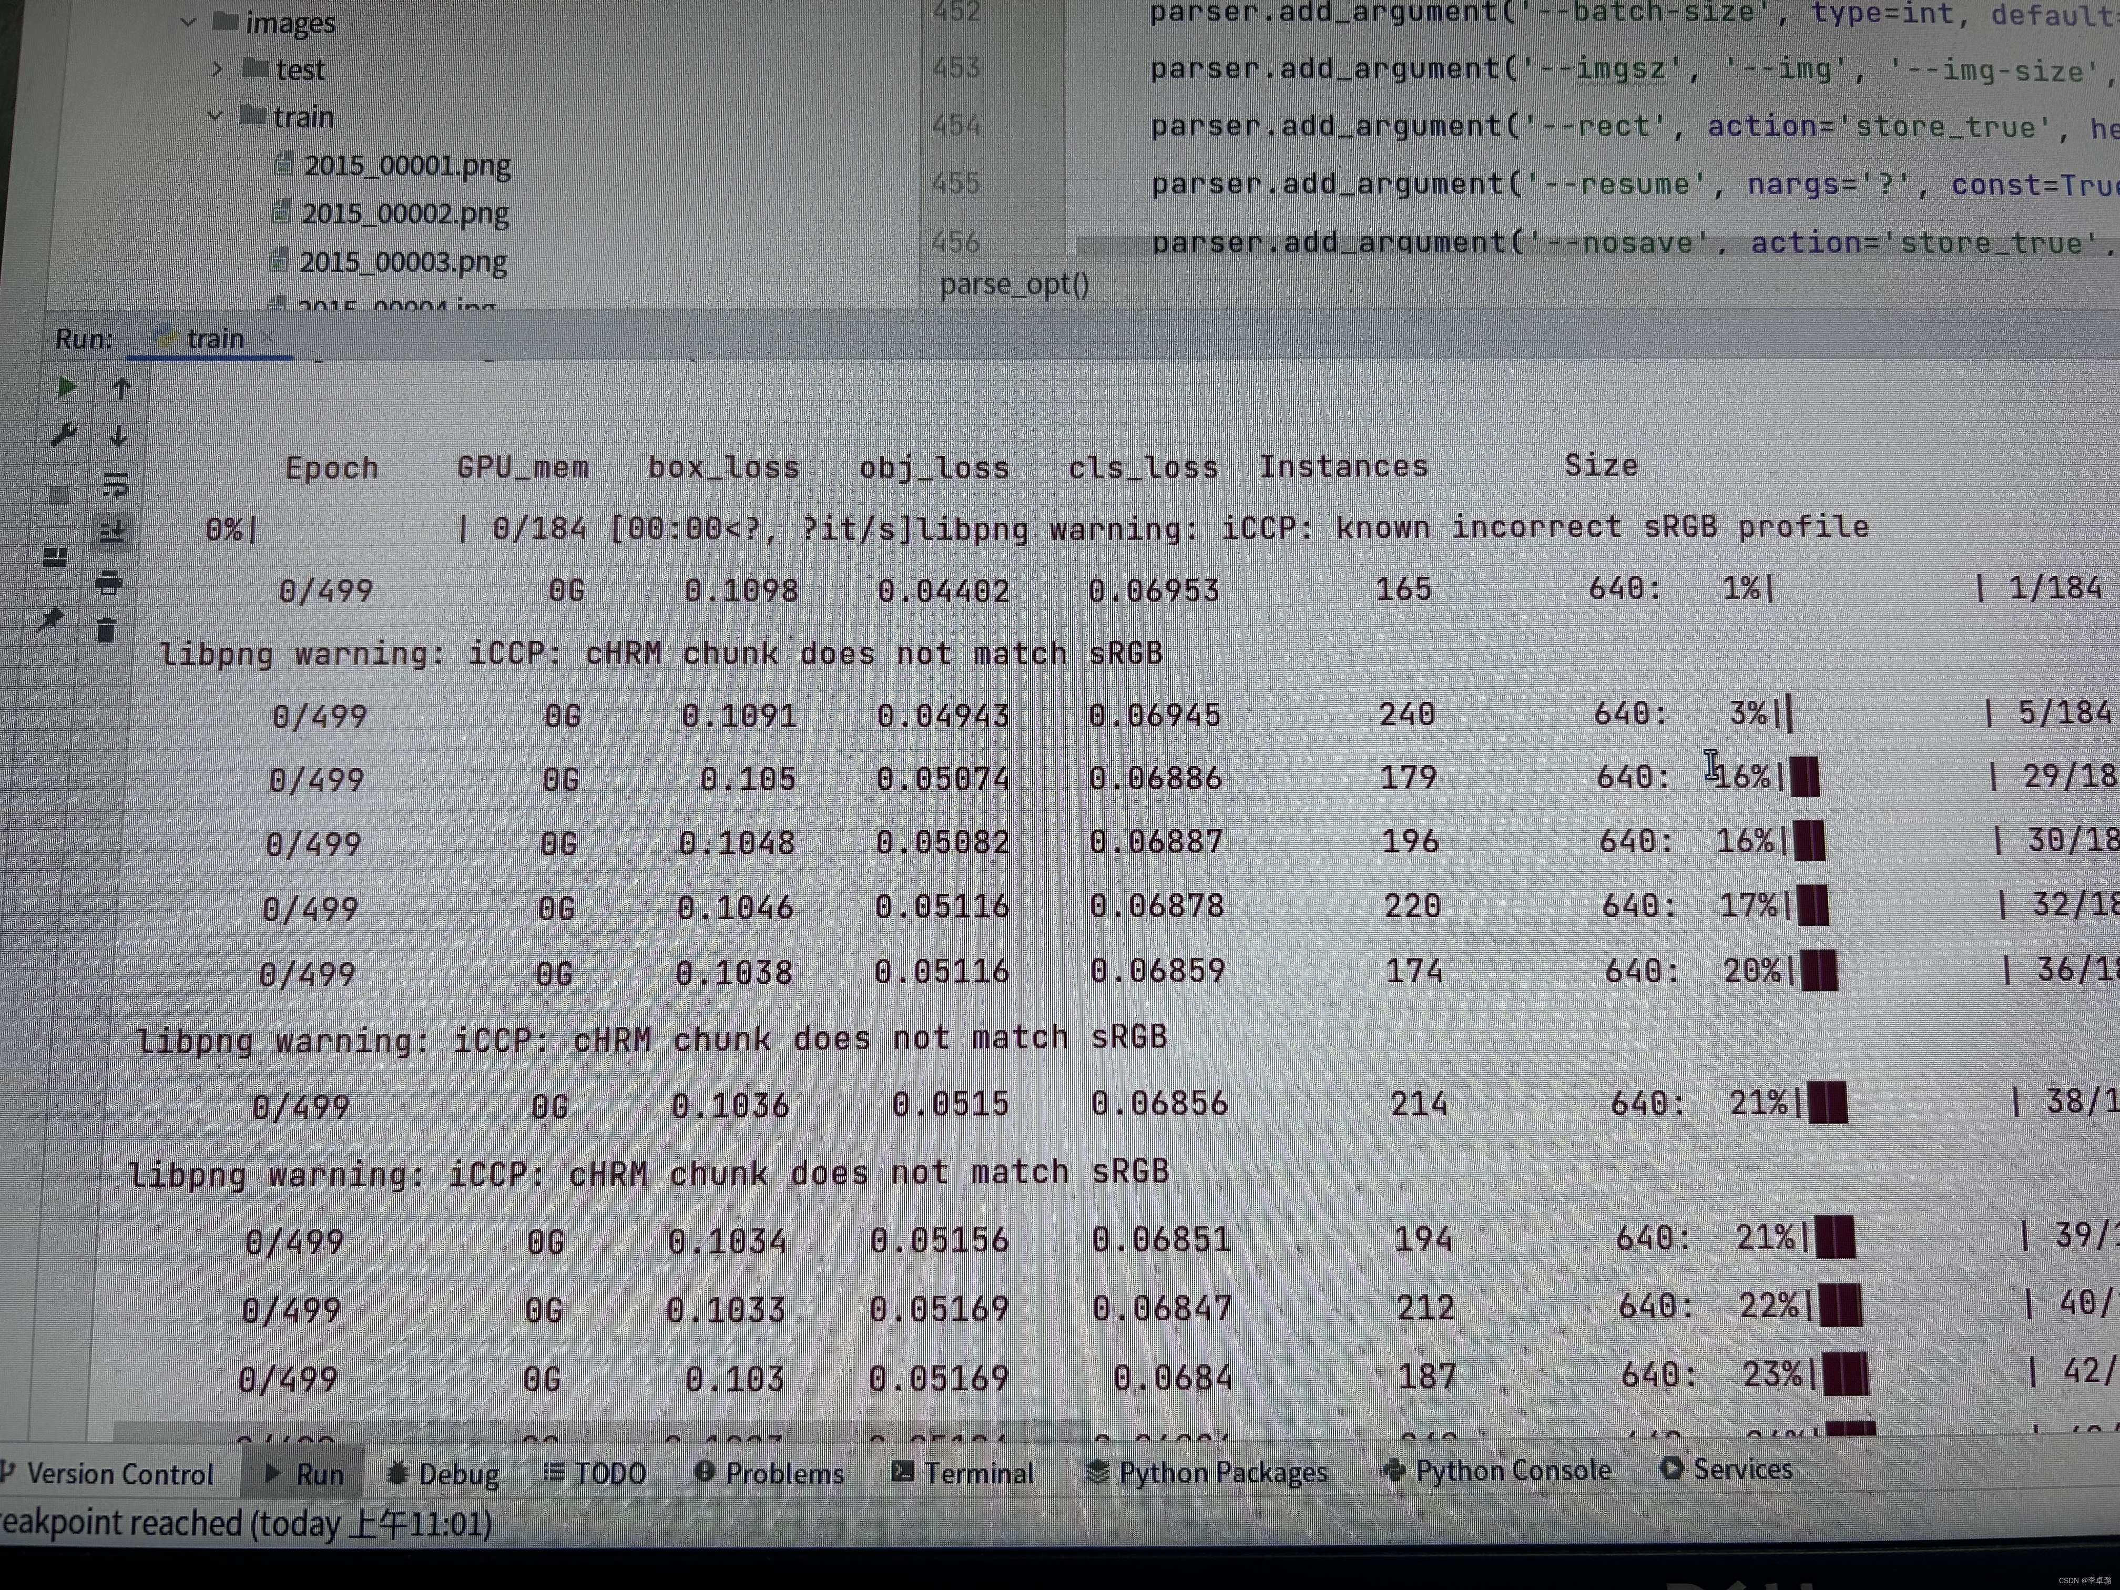Toggle Scroll to End in Run console
Screen dimensions: 2120x1590
[x=112, y=531]
